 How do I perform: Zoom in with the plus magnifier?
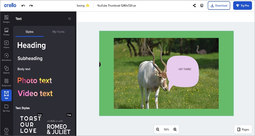[175, 130]
